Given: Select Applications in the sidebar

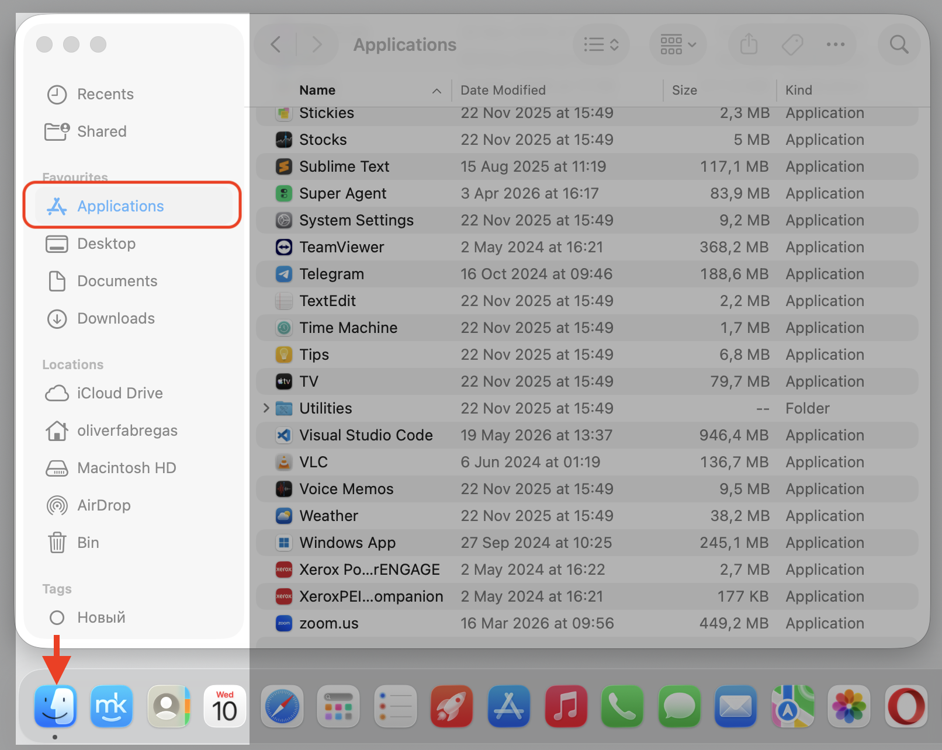Looking at the screenshot, I should pyautogui.click(x=134, y=206).
